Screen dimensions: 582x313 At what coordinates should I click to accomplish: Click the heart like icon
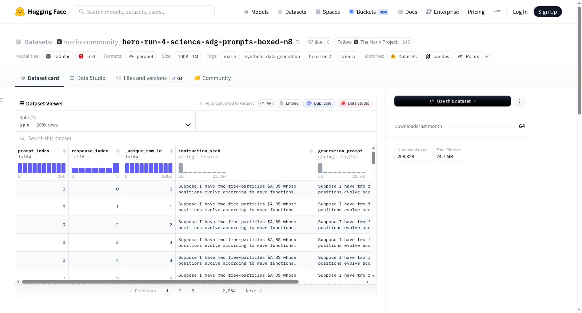click(311, 42)
